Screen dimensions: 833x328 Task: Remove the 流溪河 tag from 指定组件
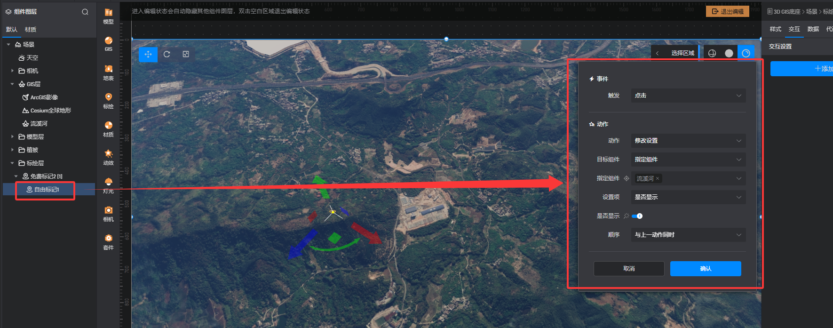tap(658, 179)
